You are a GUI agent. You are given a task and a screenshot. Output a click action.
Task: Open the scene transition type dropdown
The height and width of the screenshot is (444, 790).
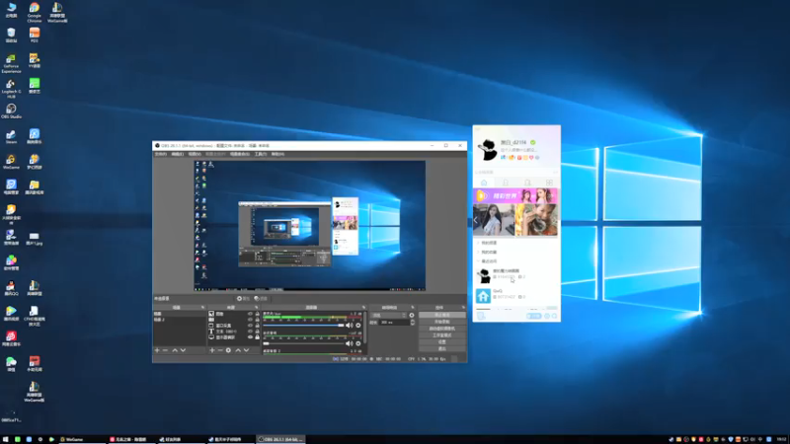388,315
